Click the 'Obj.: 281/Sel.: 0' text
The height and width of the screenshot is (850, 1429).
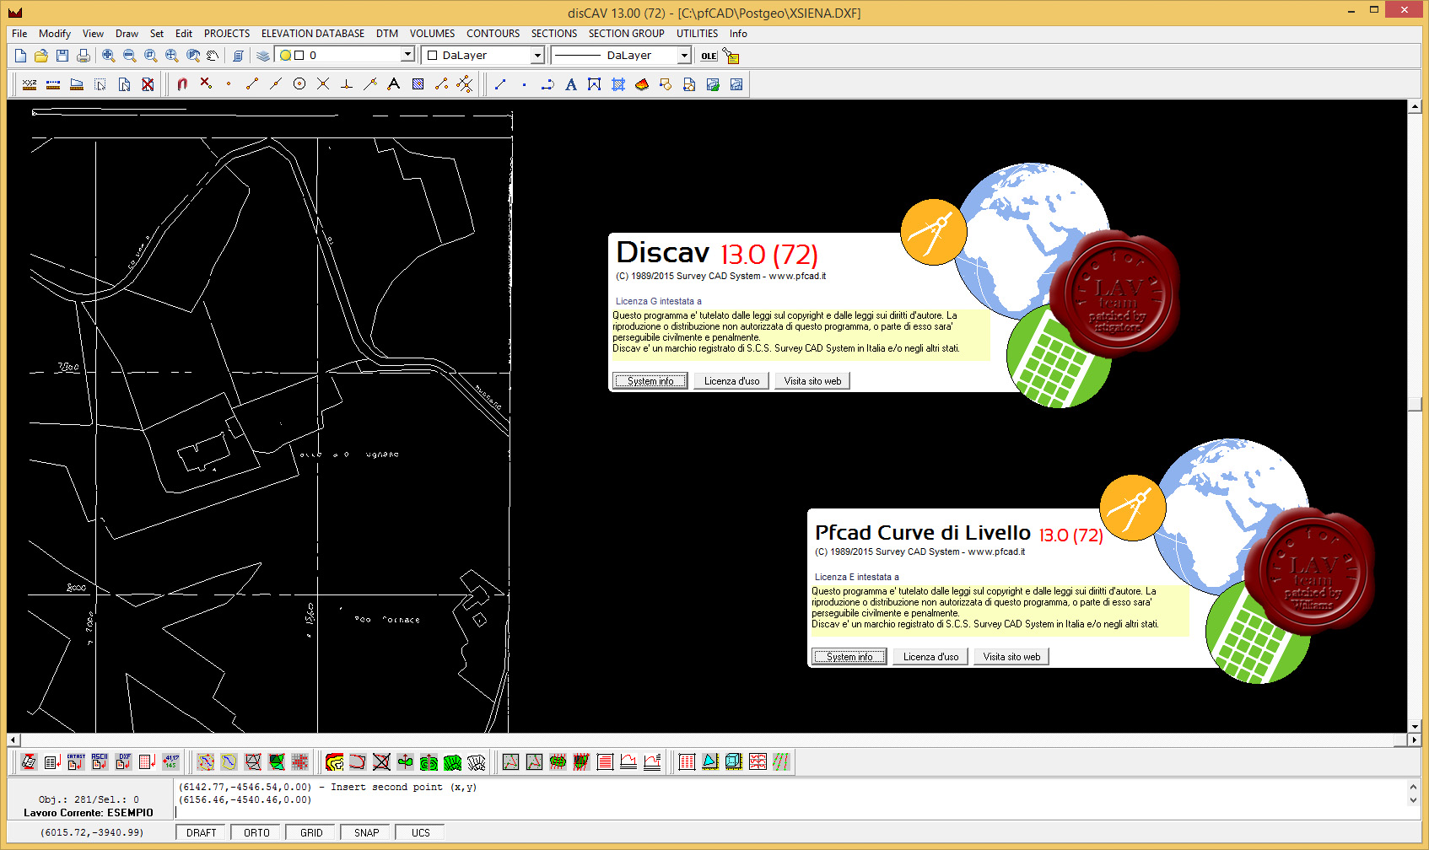pyautogui.click(x=89, y=799)
